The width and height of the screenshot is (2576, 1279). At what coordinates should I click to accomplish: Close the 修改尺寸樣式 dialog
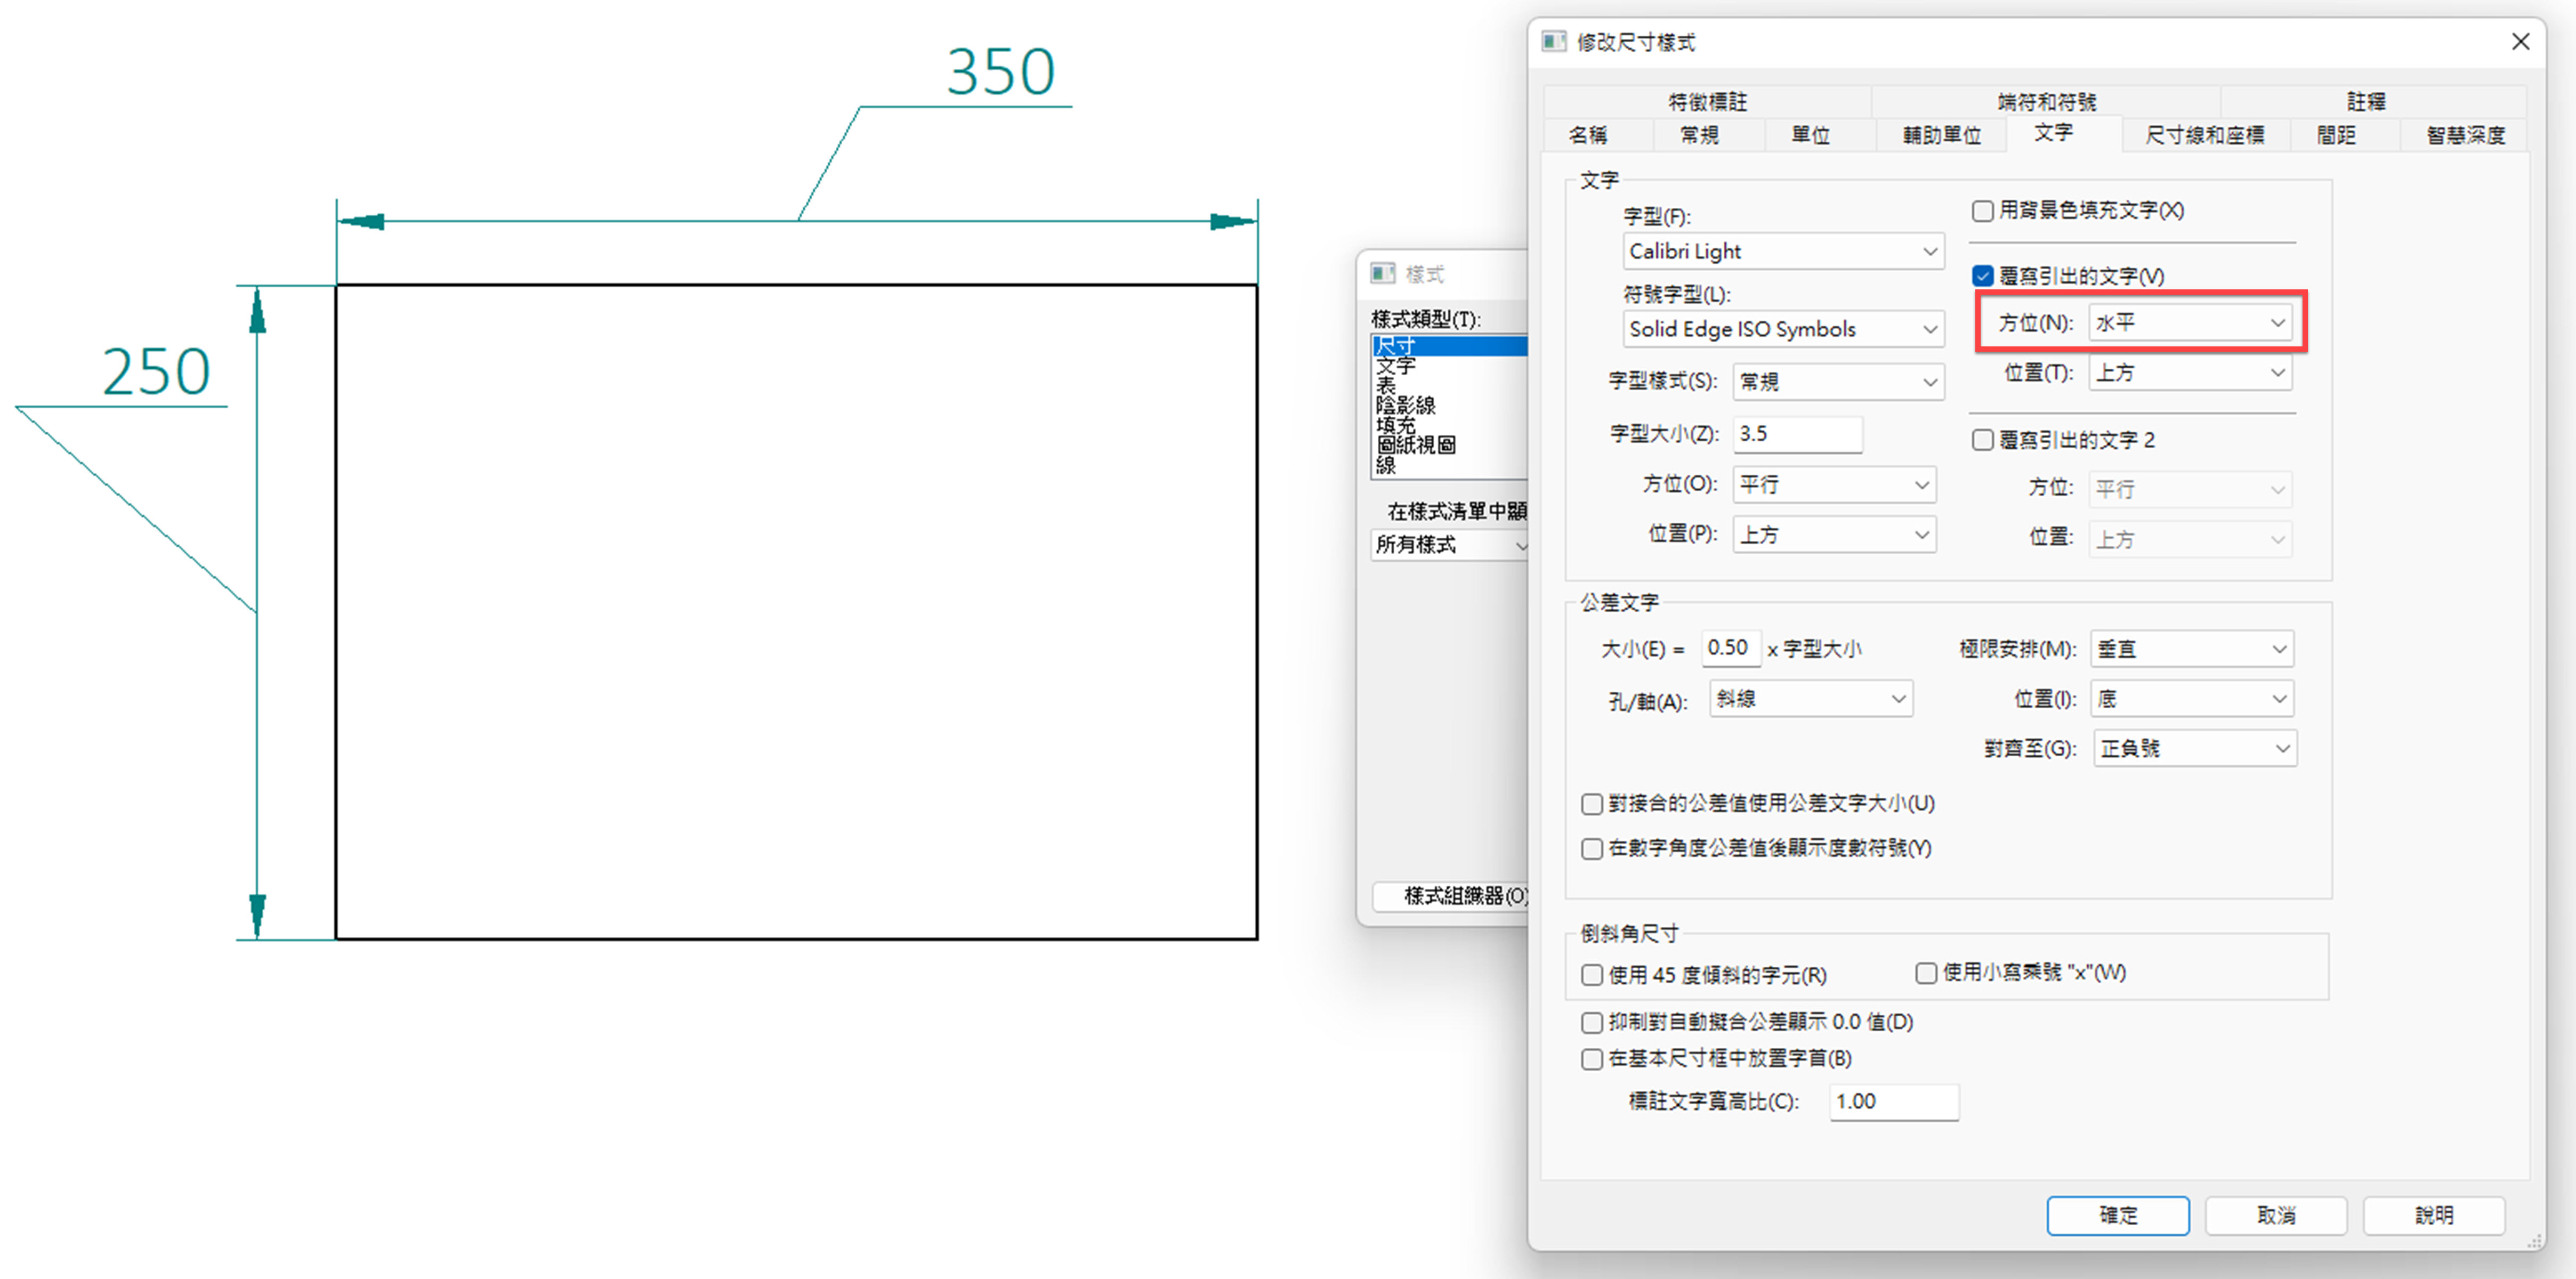pos(2520,41)
